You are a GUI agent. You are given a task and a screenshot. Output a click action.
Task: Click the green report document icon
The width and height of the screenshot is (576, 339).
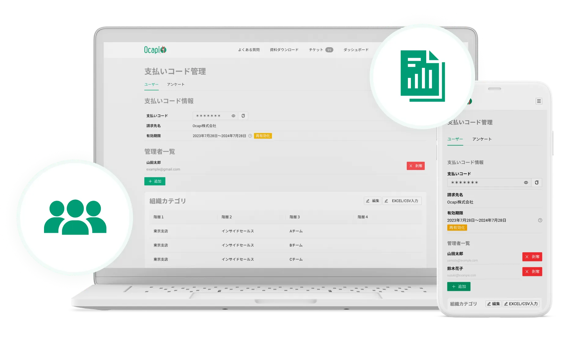click(422, 76)
